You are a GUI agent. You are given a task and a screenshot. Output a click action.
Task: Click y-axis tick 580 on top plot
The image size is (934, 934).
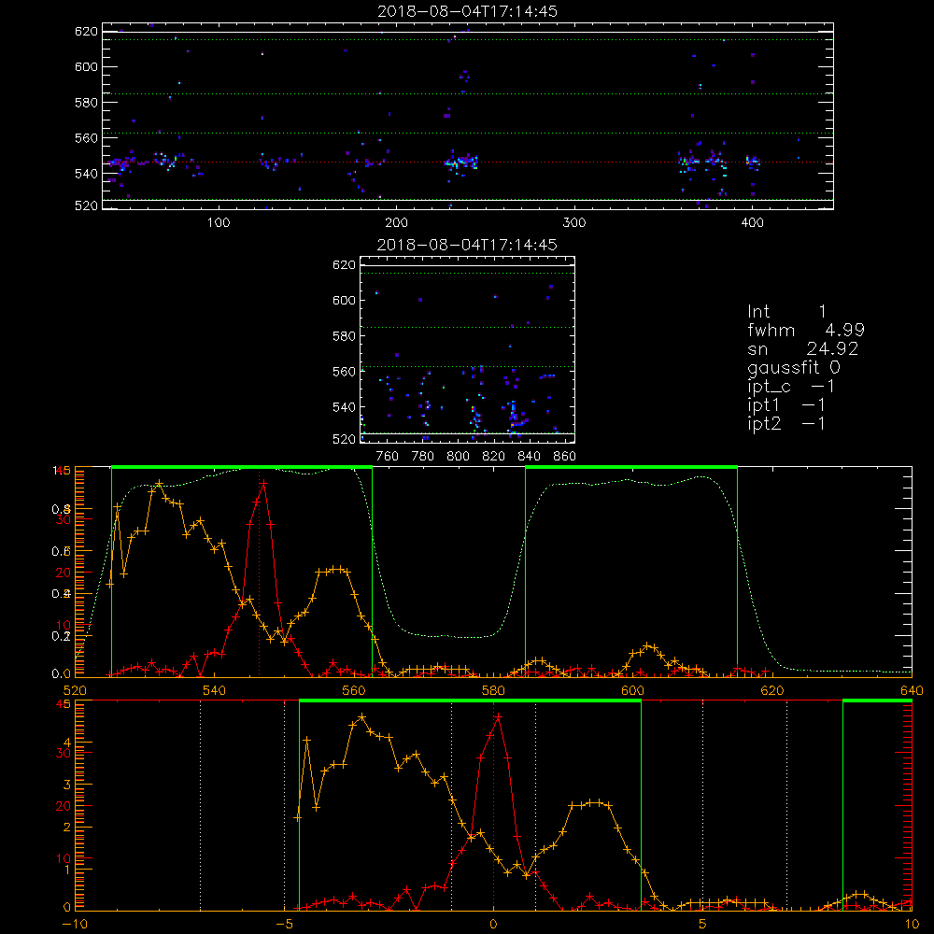click(86, 103)
